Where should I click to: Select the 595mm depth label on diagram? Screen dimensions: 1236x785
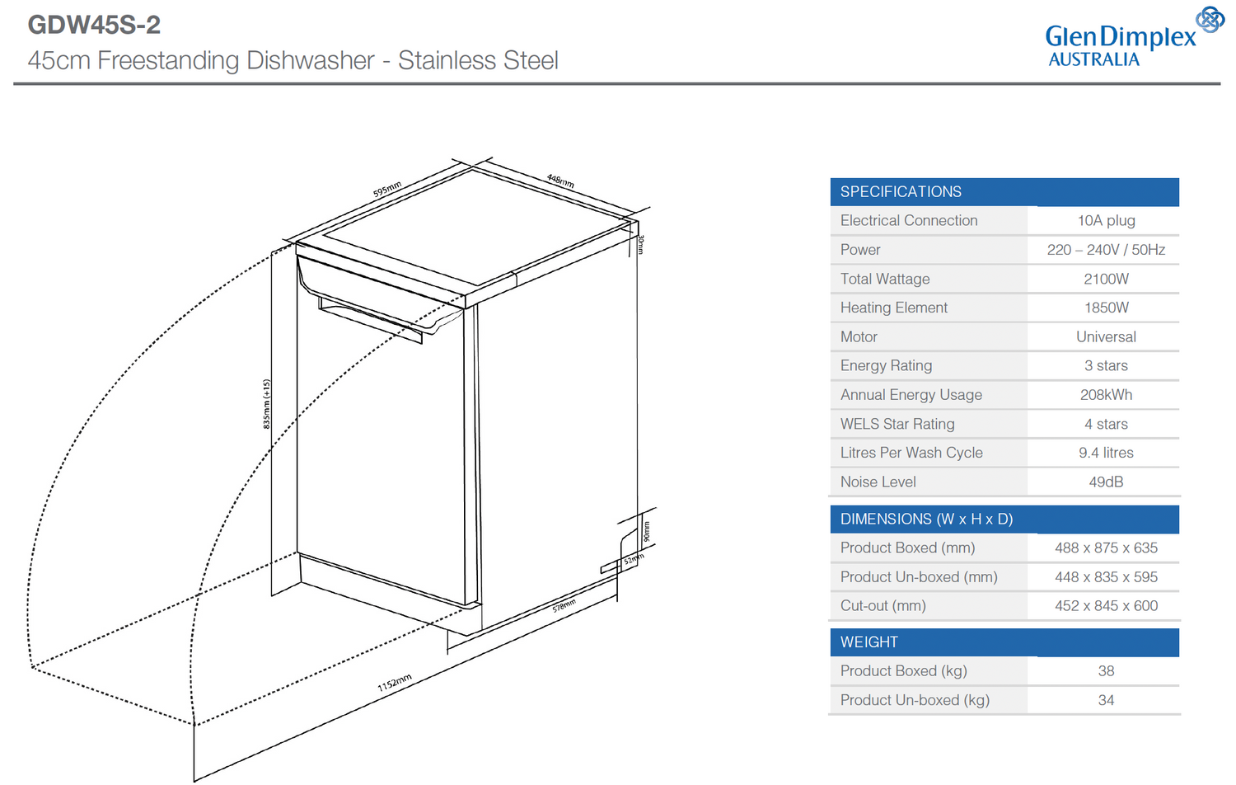click(x=387, y=189)
